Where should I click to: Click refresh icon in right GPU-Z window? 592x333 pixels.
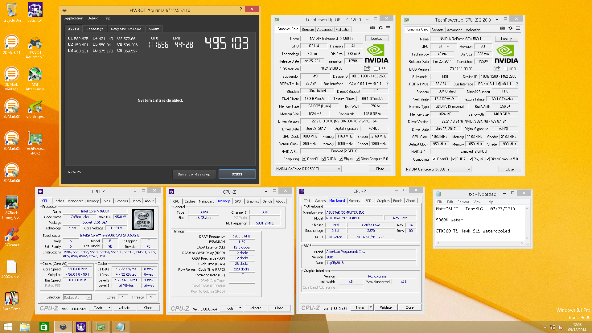510,28
